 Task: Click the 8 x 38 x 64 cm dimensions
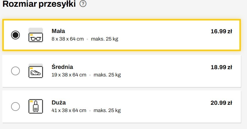[67, 39]
